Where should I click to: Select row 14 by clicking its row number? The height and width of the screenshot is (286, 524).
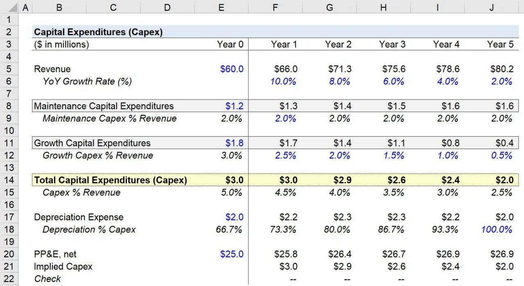pyautogui.click(x=9, y=180)
